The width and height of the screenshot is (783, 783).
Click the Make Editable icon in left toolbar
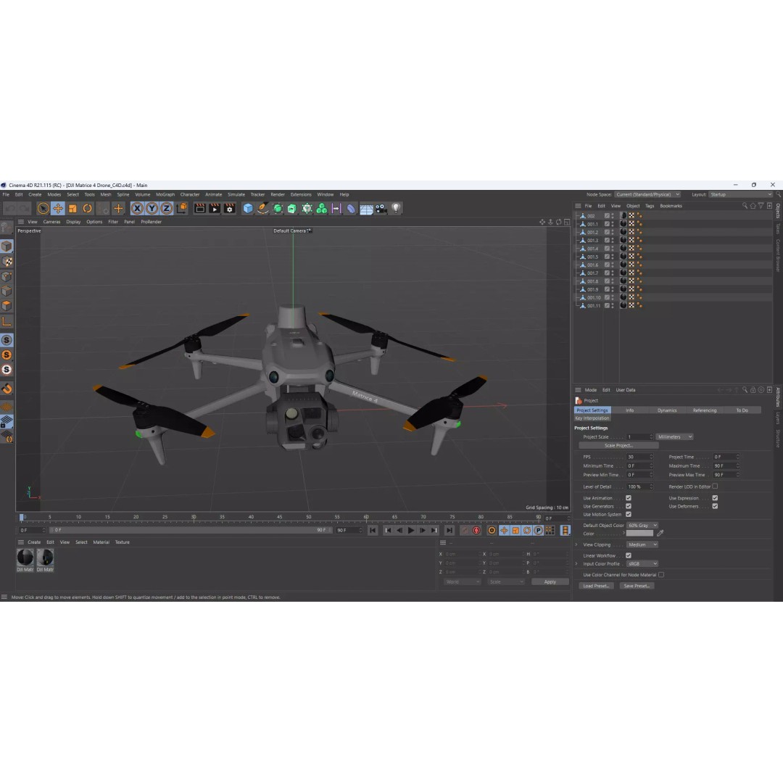(x=7, y=228)
